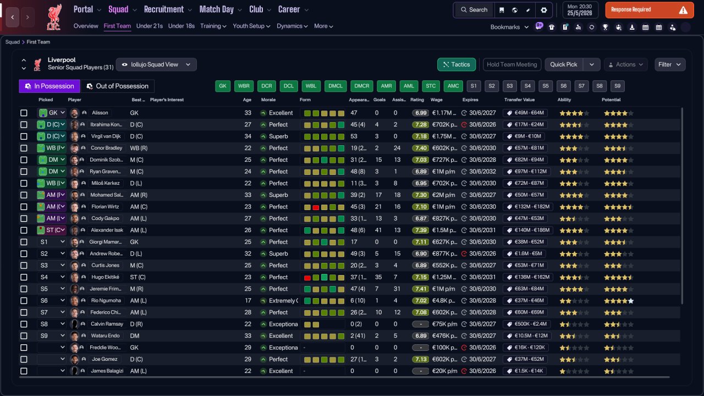Screen dimensions: 704x396
Task: Open the Match Day menu
Action: (x=220, y=9)
